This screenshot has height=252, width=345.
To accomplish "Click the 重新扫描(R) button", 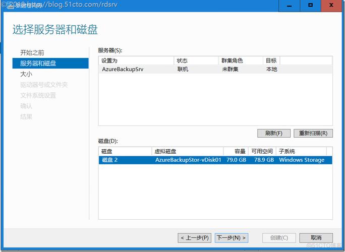I will [313, 133].
